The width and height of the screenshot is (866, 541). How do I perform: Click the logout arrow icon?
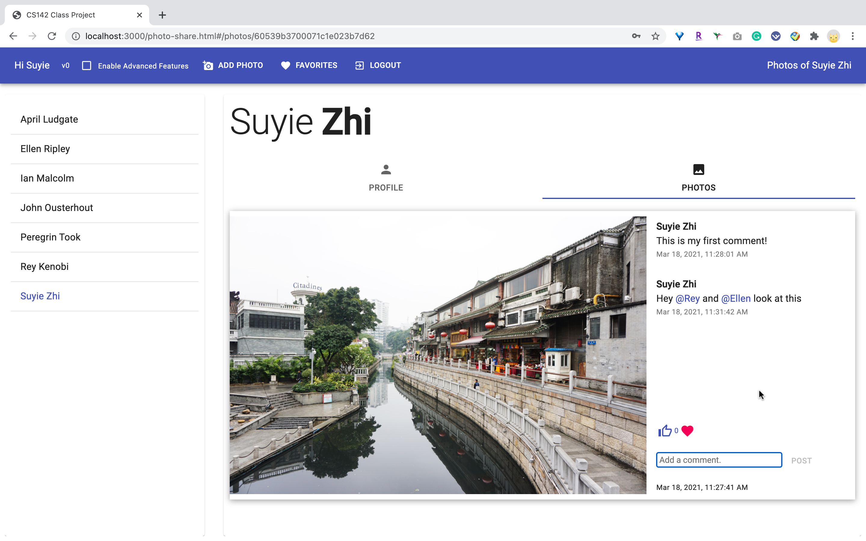point(359,66)
